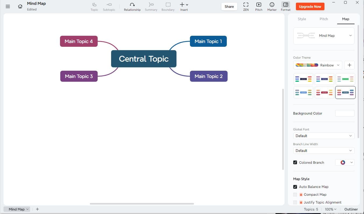This screenshot has height=214, width=364.
Task: Open the Background Color swatch
Action: point(345,113)
